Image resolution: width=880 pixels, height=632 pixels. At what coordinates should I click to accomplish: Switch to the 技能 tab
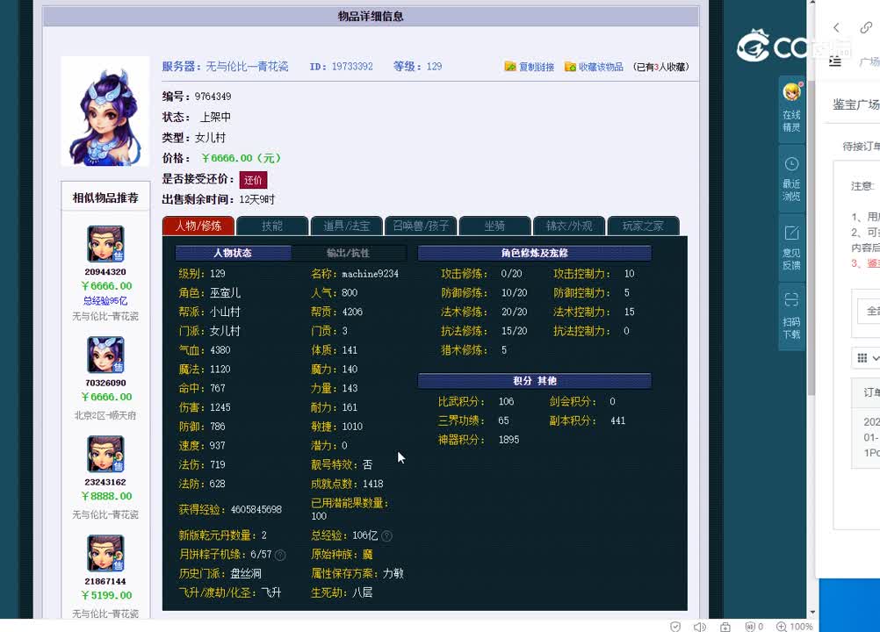[272, 226]
